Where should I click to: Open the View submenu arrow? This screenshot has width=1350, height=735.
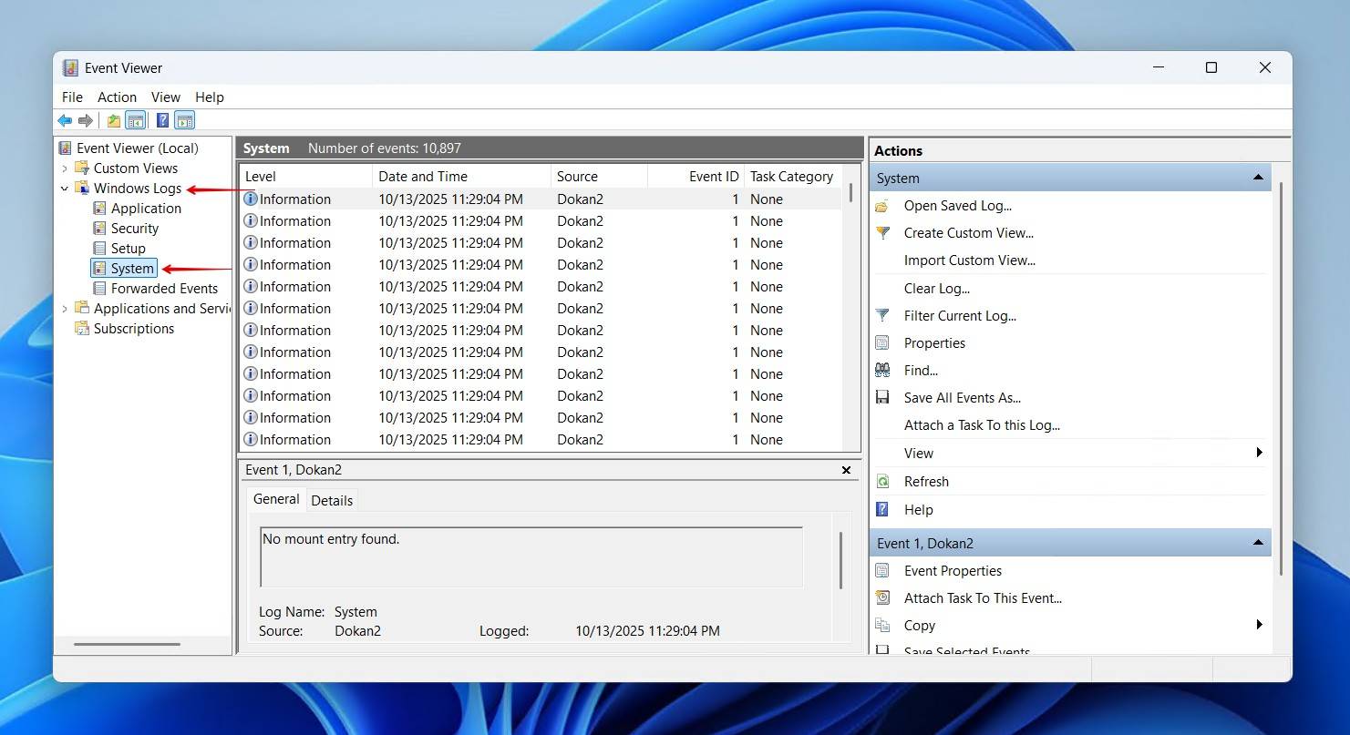[1259, 453]
